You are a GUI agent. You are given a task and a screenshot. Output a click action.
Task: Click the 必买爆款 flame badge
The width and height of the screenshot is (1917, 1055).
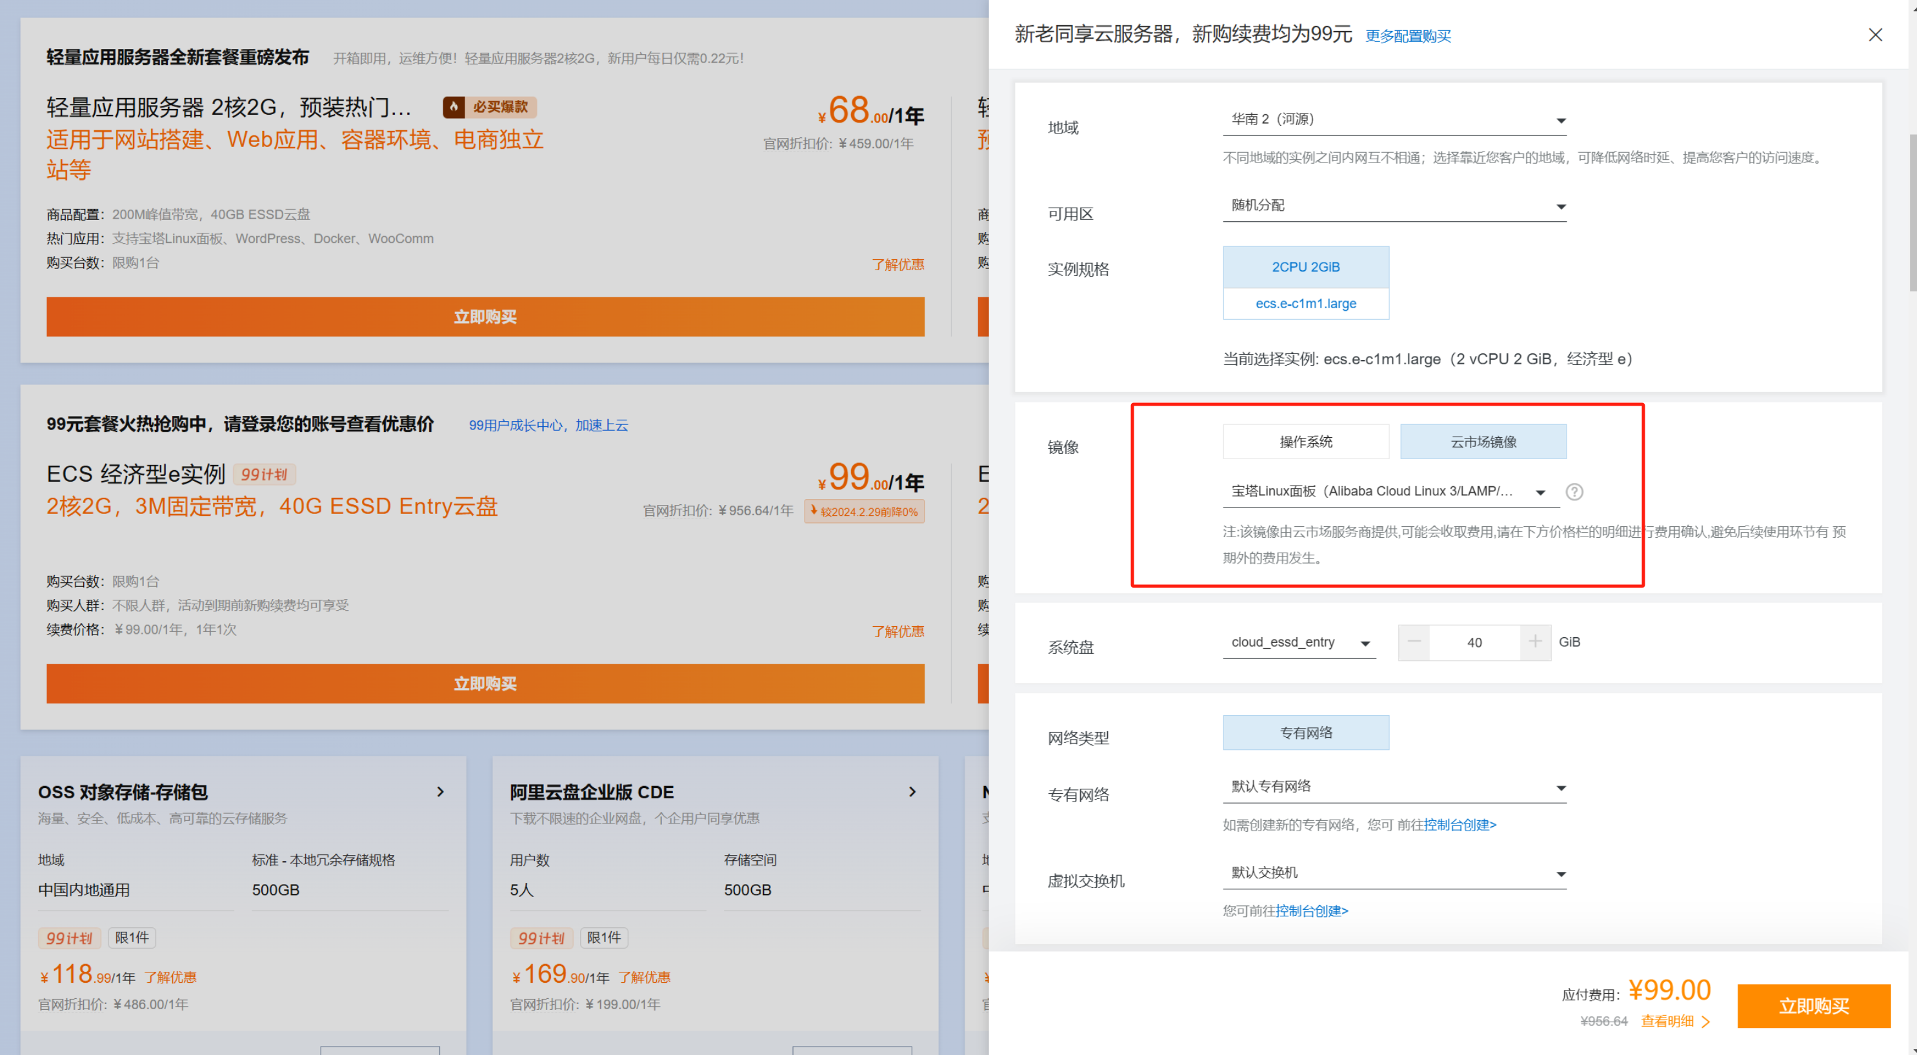489,107
